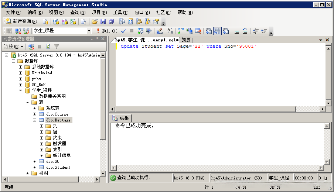Click inside the SQL query editor text
Image resolution: width=334 pixels, height=192 pixels.
[188, 46]
